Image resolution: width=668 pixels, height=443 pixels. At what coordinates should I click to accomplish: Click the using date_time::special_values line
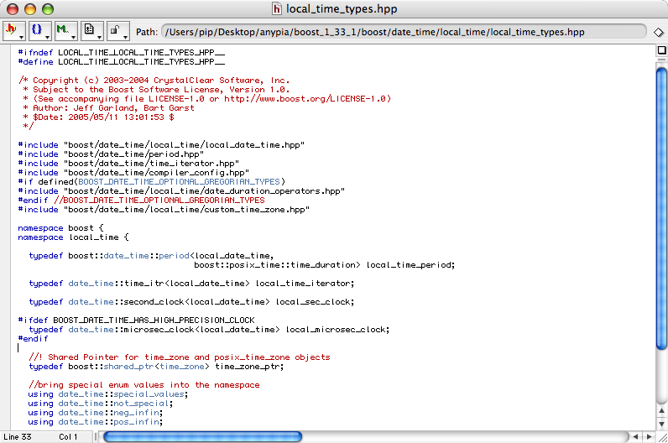(x=108, y=394)
